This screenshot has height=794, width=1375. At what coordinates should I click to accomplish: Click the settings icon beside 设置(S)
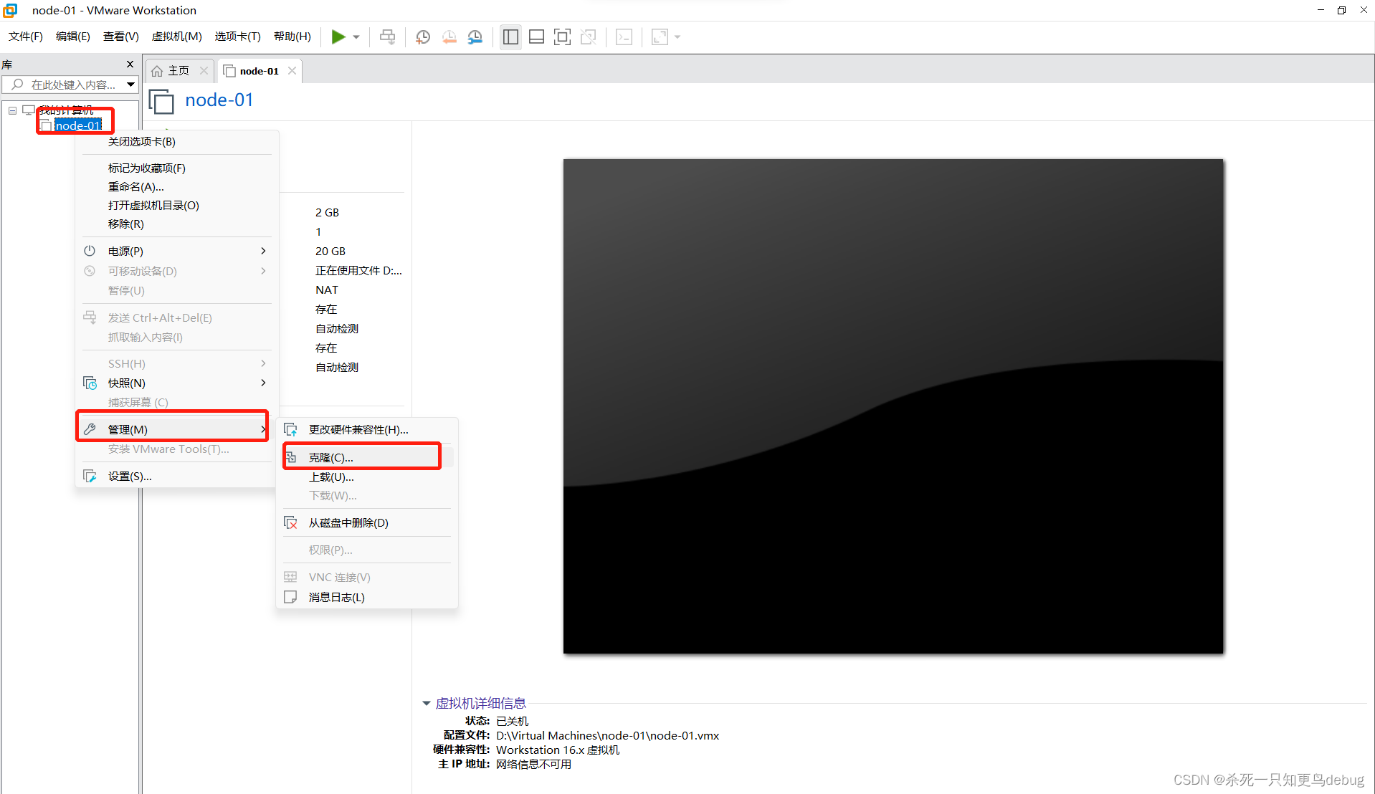(90, 476)
